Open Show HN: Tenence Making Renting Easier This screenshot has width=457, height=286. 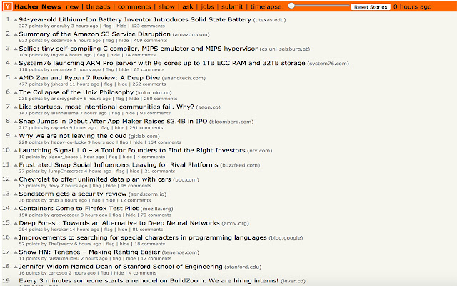[x=89, y=252]
